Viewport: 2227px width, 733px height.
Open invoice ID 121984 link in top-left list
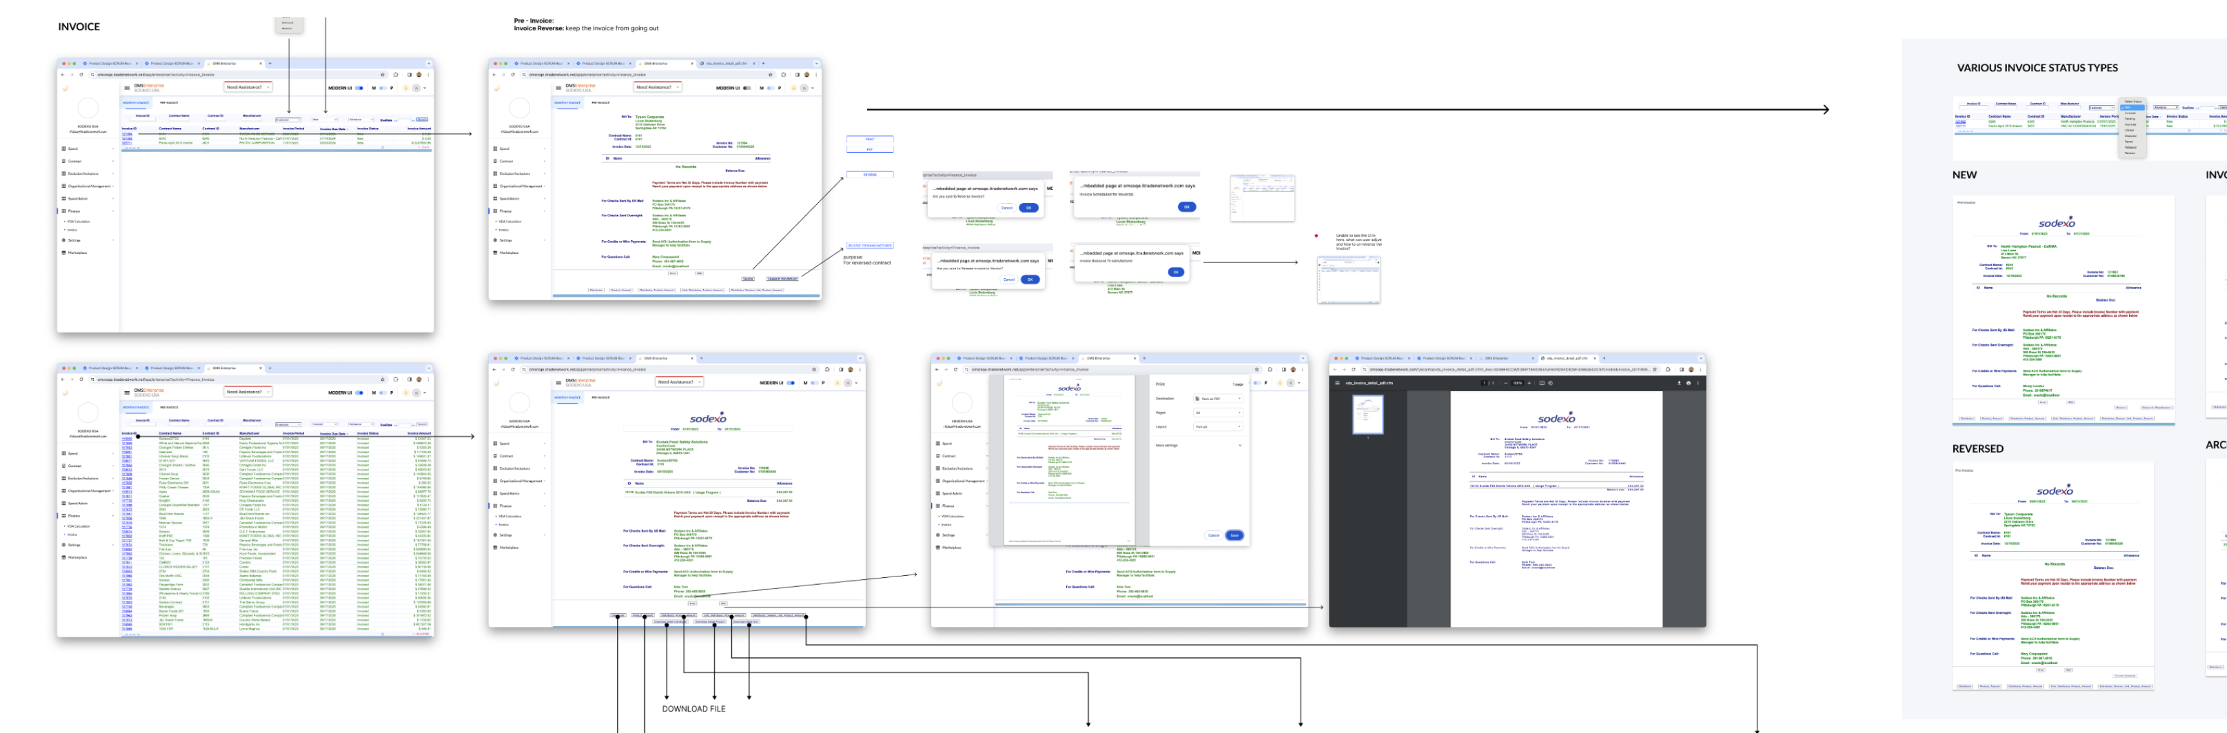tap(127, 134)
